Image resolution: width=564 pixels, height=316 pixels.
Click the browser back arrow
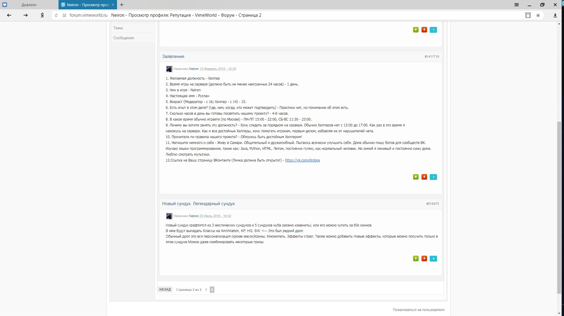(9, 15)
